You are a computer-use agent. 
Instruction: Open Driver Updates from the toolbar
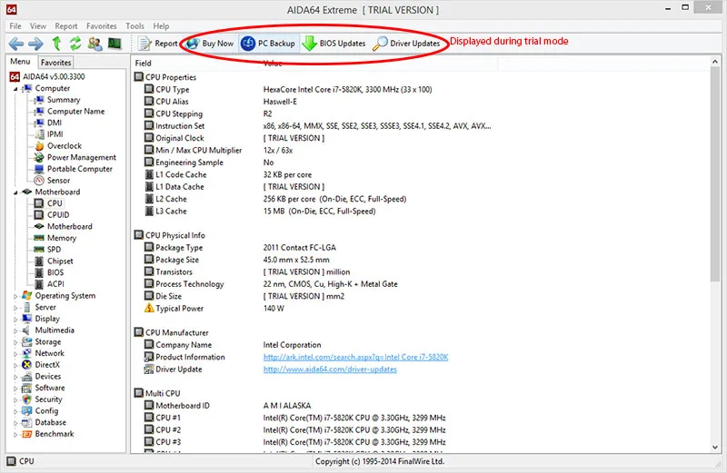[x=406, y=43]
